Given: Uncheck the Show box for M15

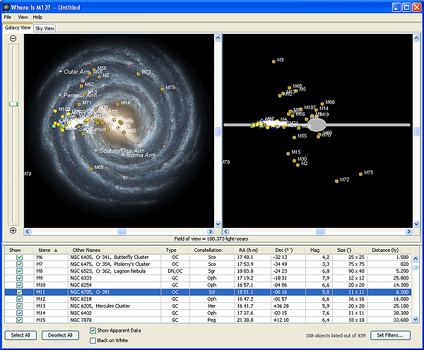Looking at the screenshot, I should (19, 320).
